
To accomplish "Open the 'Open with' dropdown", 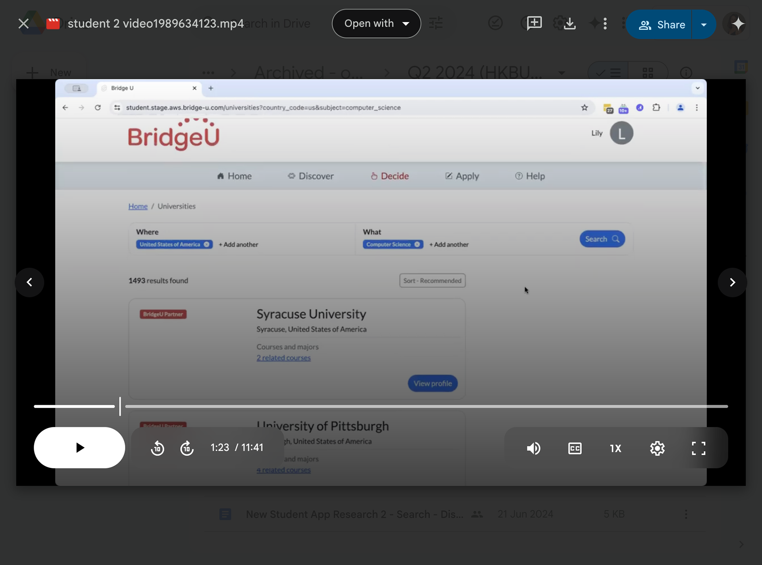I will [376, 24].
